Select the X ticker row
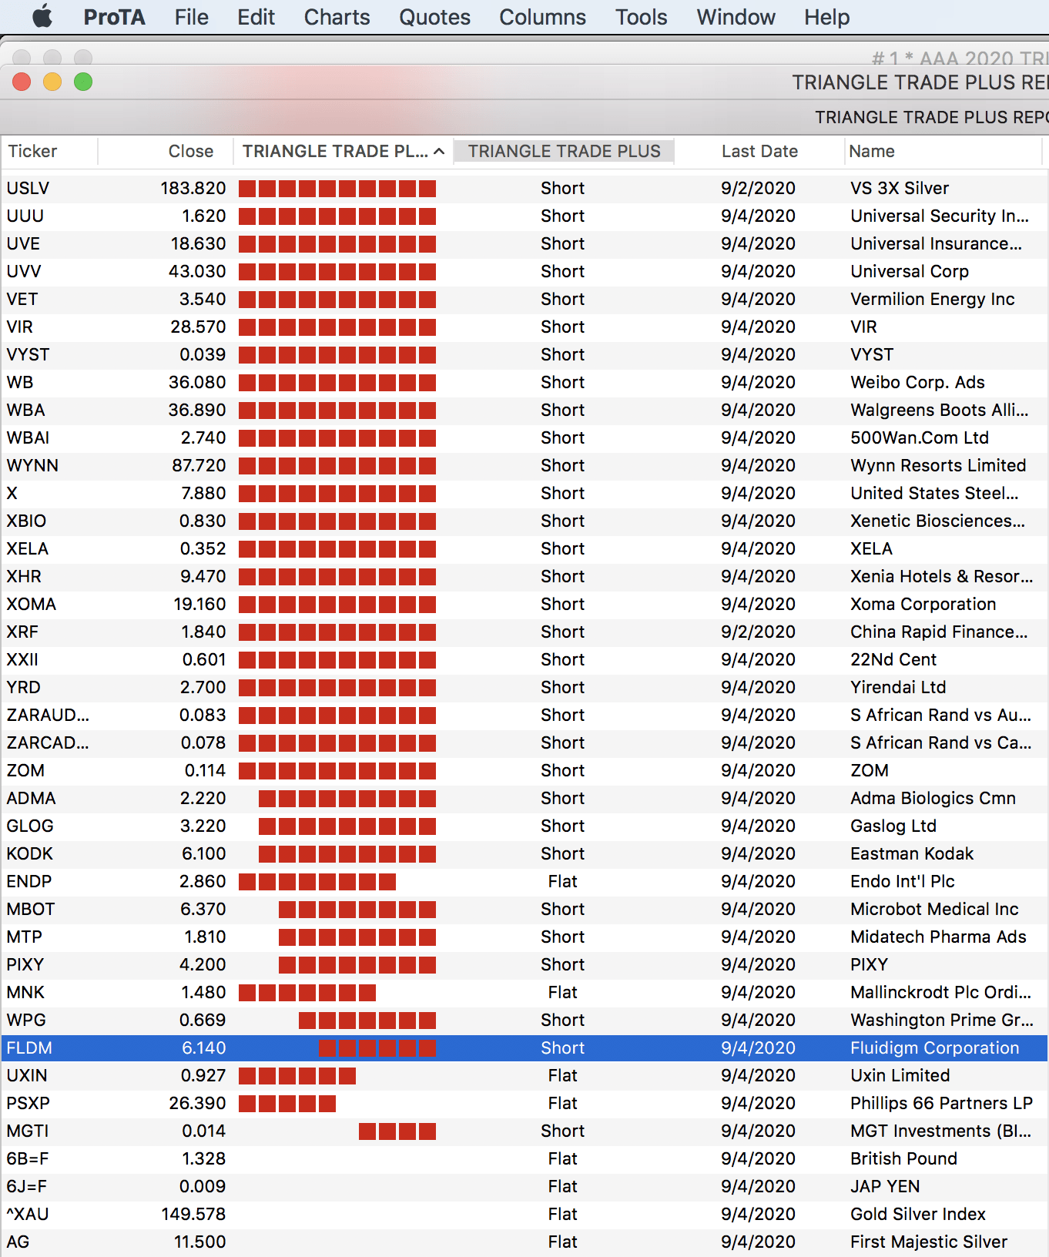Image resolution: width=1049 pixels, height=1257 pixels. [x=524, y=493]
